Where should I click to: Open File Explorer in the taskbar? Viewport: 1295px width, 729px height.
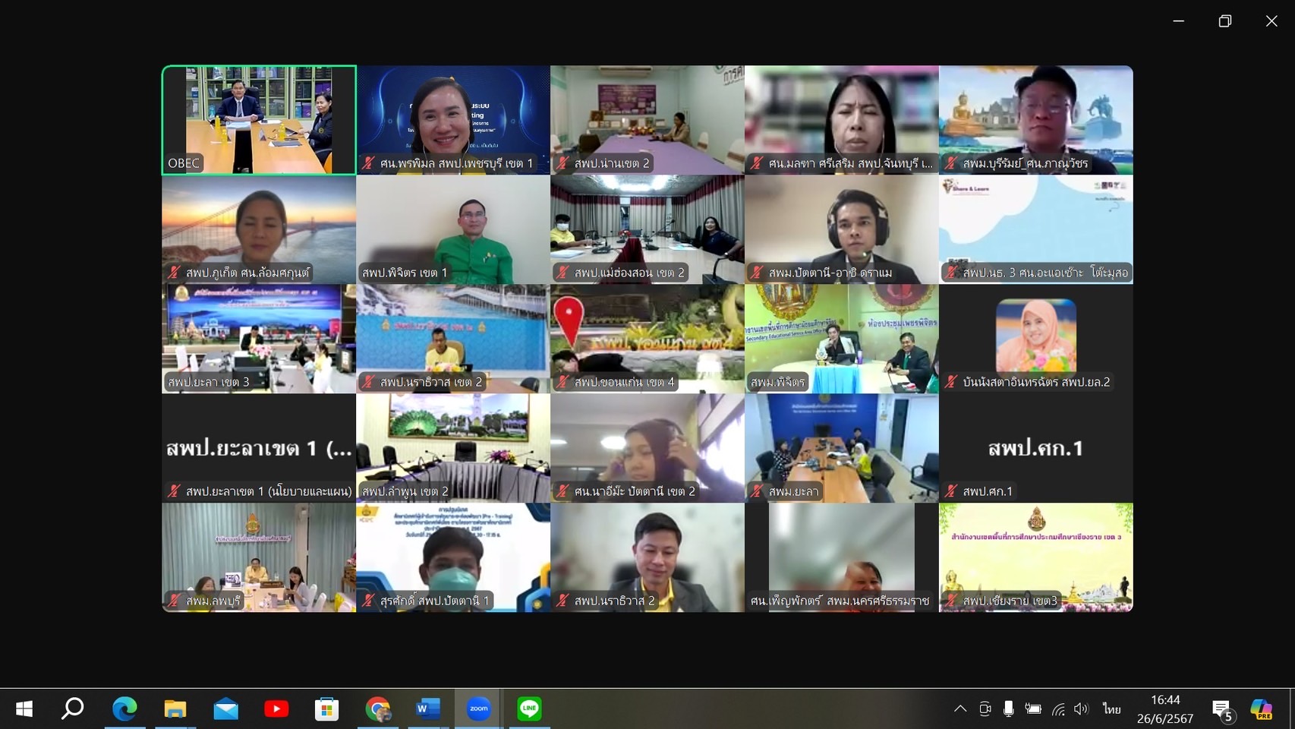tap(175, 709)
